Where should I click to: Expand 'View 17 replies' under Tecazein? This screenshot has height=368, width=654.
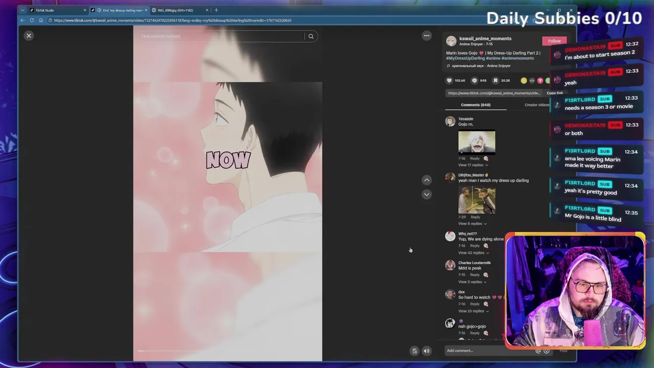click(473, 165)
